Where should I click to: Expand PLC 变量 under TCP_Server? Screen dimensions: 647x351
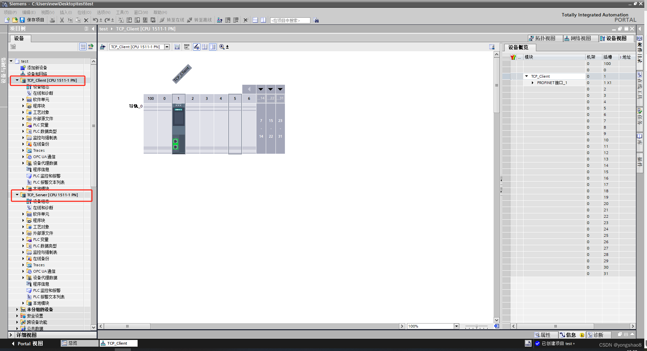[23, 239]
